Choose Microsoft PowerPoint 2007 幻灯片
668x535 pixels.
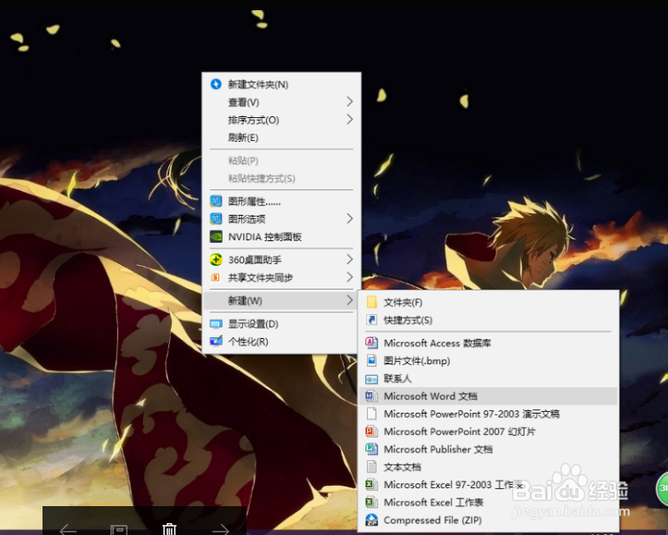488,431
